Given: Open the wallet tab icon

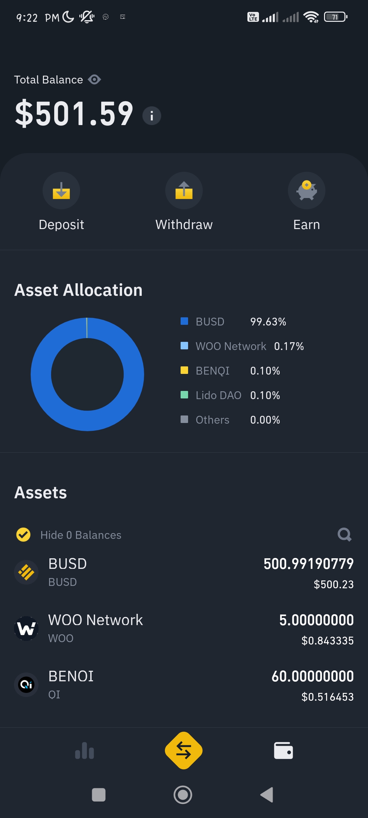Looking at the screenshot, I should (x=283, y=751).
